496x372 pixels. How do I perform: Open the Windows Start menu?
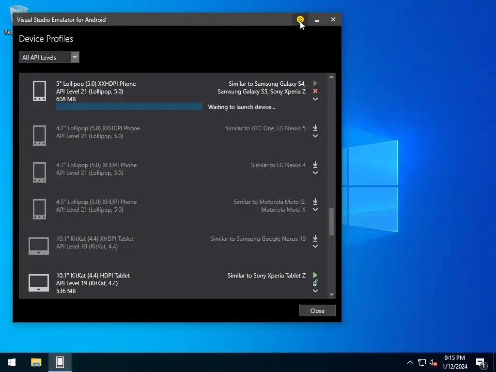click(12, 362)
